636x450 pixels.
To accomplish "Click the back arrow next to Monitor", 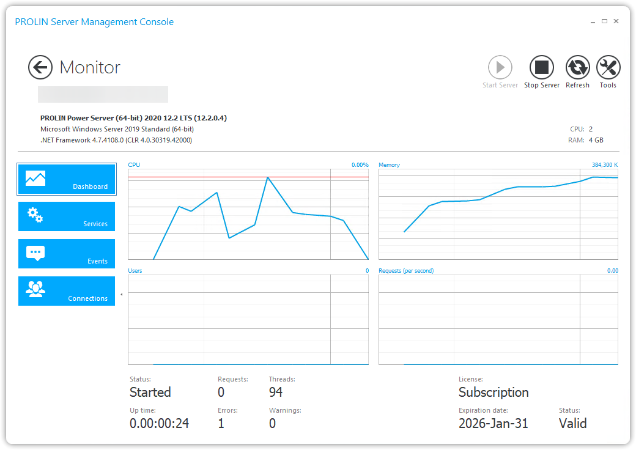I will click(40, 67).
